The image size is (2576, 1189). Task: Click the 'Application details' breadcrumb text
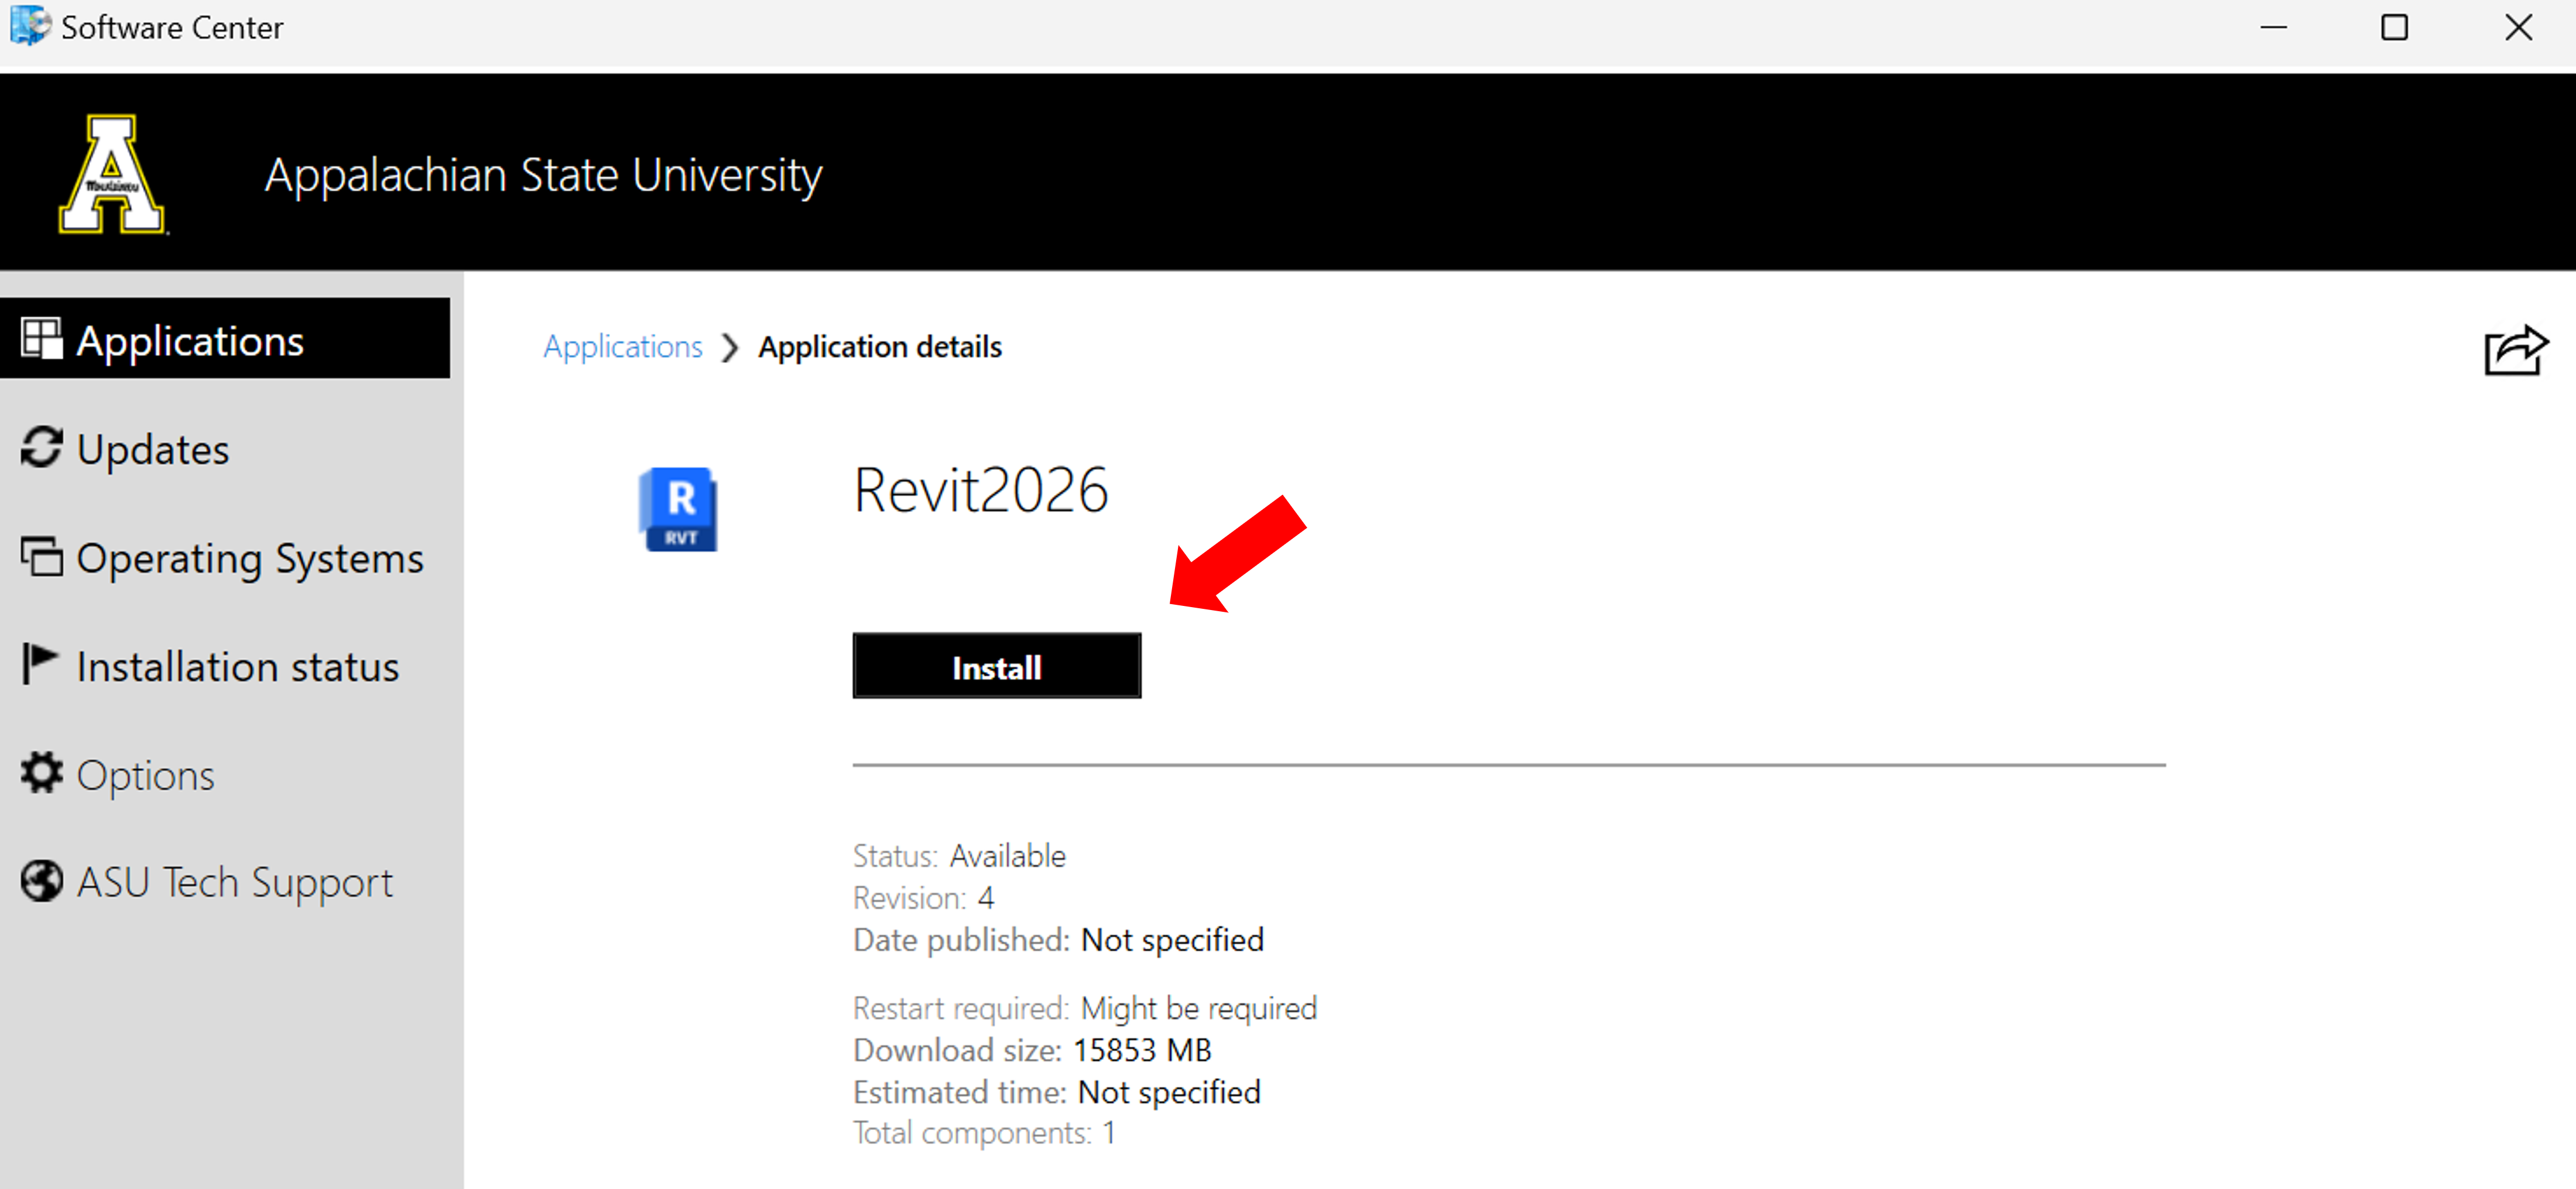880,347
